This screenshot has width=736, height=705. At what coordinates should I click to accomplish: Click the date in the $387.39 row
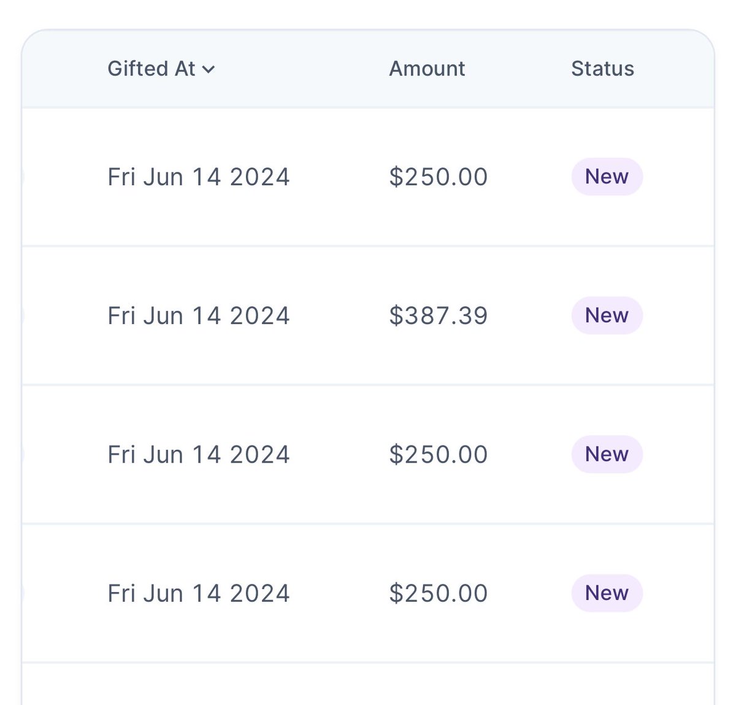tap(198, 315)
